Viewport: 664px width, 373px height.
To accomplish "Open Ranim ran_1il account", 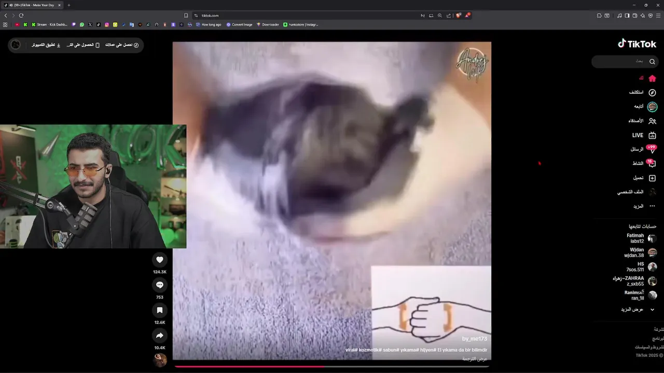I will click(x=641, y=295).
